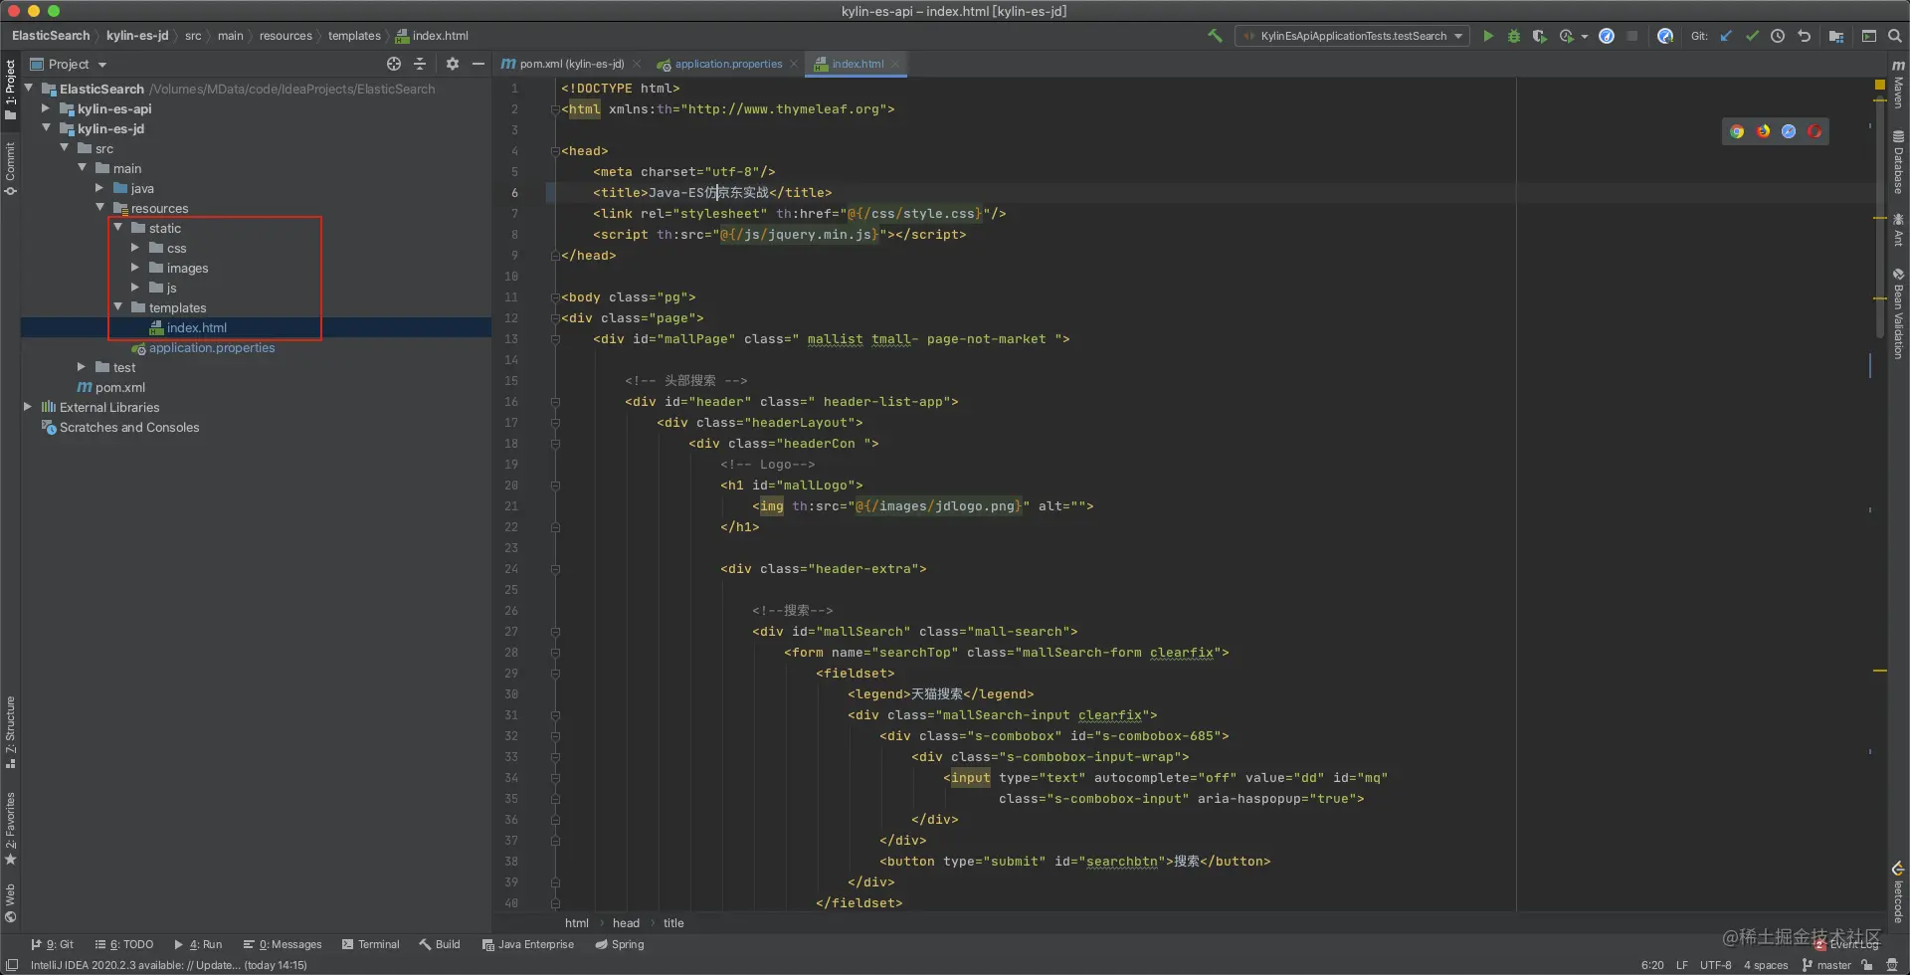Click the read-only lock icon in the status bar
Image resolution: width=1910 pixels, height=975 pixels.
(1867, 965)
